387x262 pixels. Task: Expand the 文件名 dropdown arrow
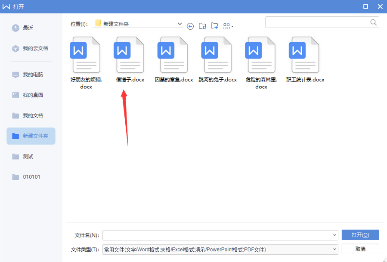(334, 235)
